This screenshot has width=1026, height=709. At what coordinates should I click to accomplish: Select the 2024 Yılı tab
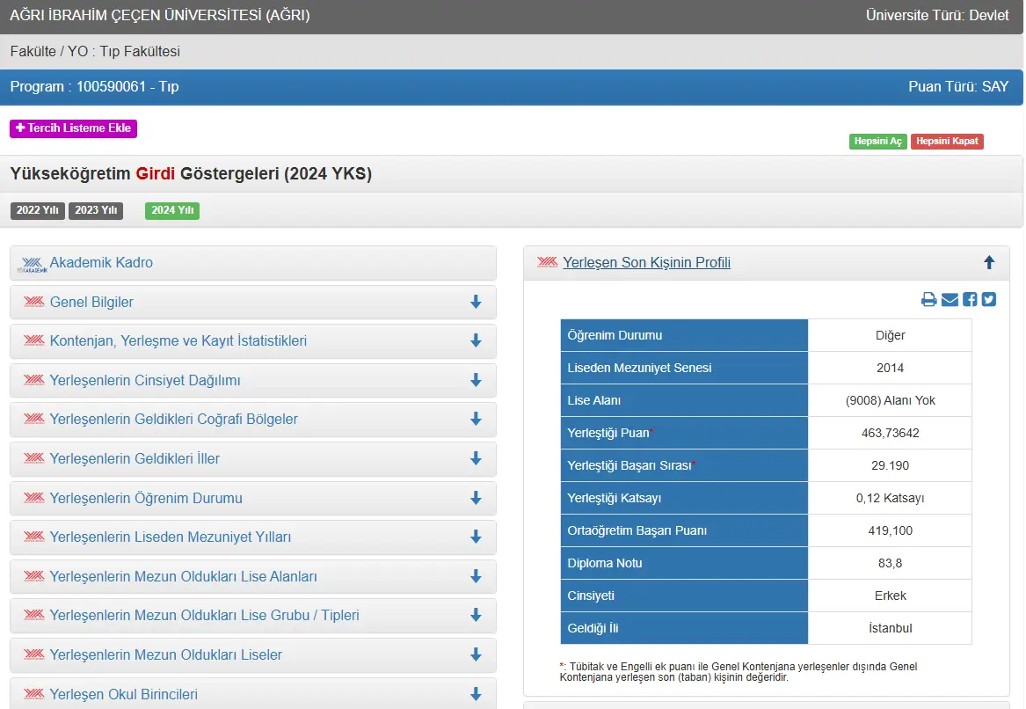tap(172, 210)
